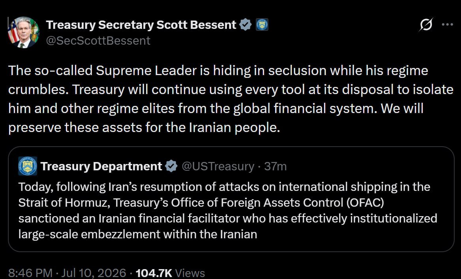
Task: Open the quoted post's 37m timestamp
Action: [x=275, y=166]
